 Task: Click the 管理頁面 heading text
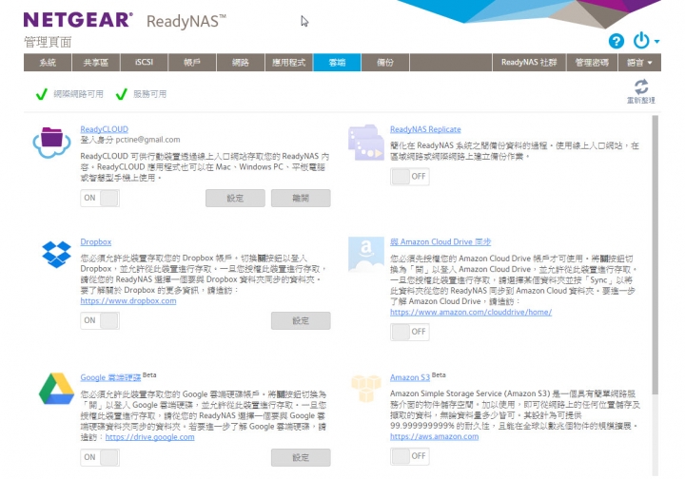point(48,43)
